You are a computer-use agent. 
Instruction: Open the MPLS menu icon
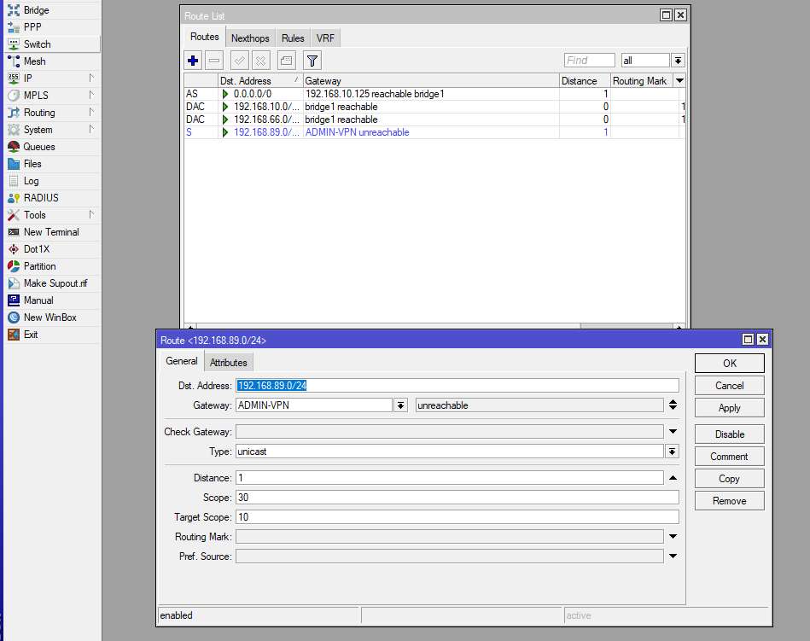point(14,95)
